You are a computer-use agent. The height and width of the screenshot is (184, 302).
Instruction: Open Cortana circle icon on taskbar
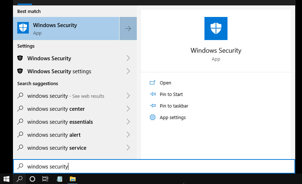(x=32, y=179)
